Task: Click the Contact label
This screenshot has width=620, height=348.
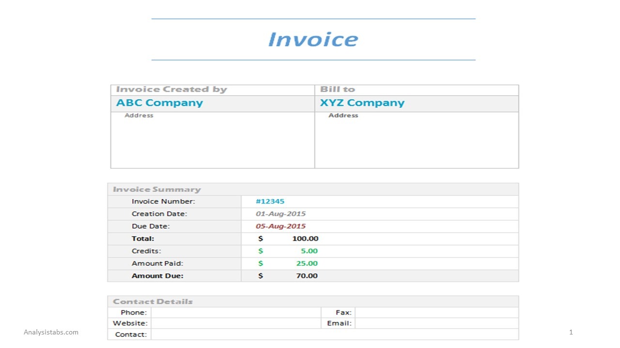Action: pyautogui.click(x=131, y=334)
